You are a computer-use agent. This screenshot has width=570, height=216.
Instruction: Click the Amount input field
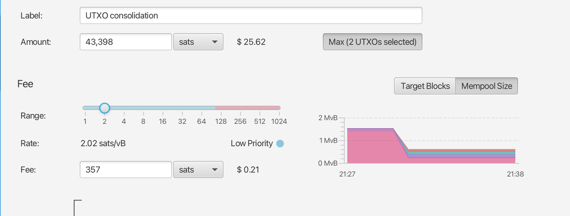pos(125,42)
